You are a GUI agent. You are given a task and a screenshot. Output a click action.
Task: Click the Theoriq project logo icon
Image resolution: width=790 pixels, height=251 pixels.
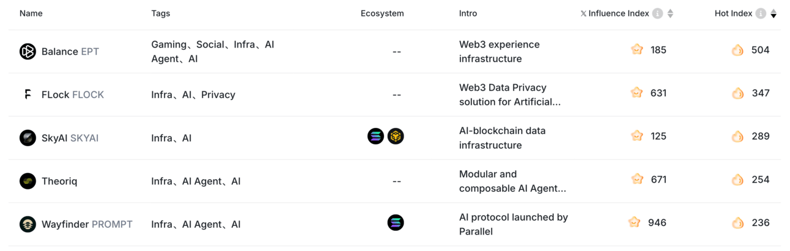tap(28, 181)
